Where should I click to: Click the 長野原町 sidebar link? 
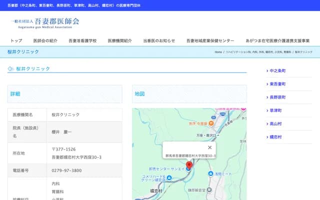click(277, 97)
